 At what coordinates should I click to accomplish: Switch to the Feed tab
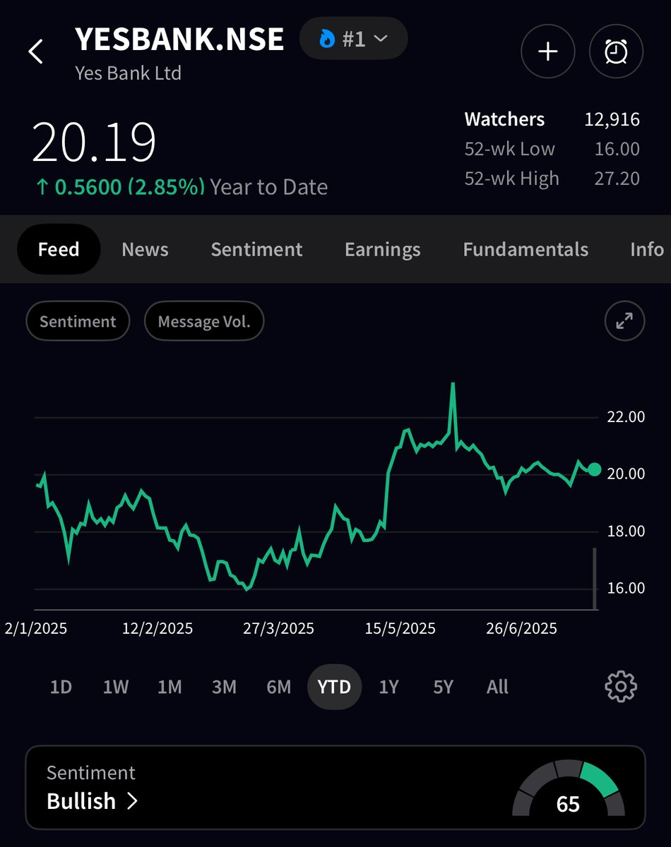point(59,249)
